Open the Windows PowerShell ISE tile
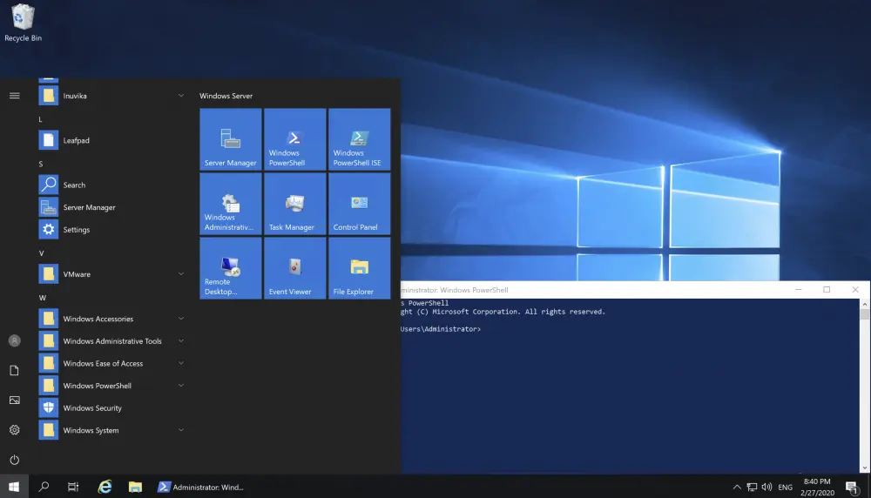 tap(360, 139)
